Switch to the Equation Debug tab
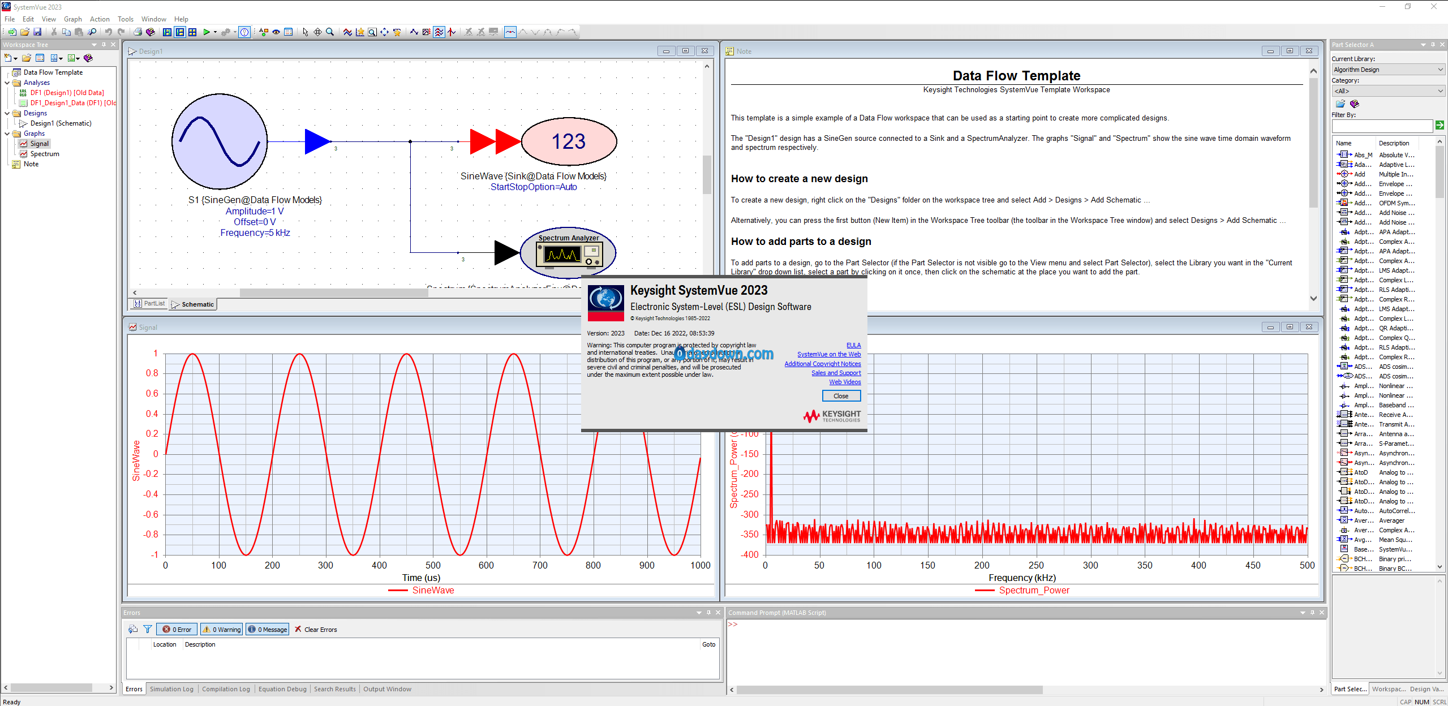1448x706 pixels. pos(282,689)
